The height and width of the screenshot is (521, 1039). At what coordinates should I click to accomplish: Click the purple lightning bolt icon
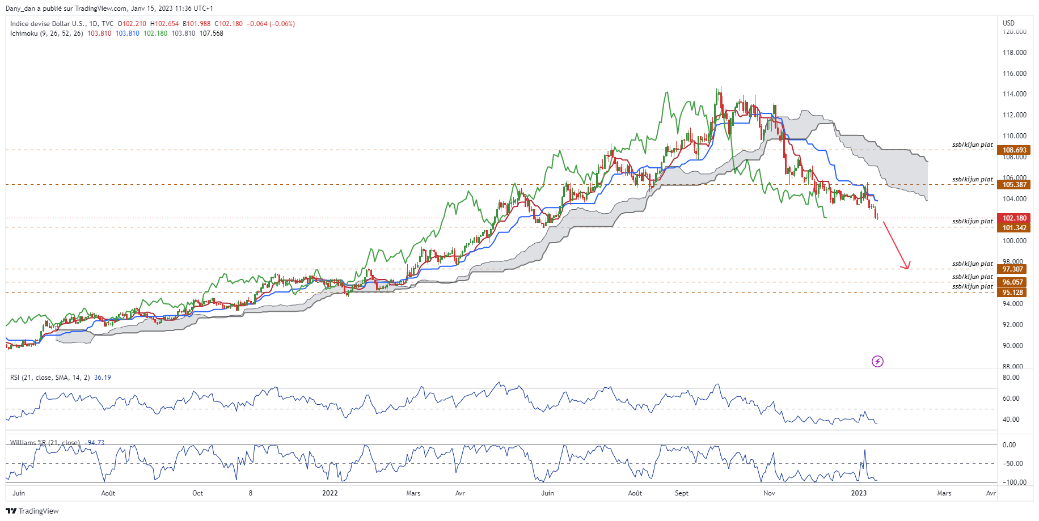877,361
